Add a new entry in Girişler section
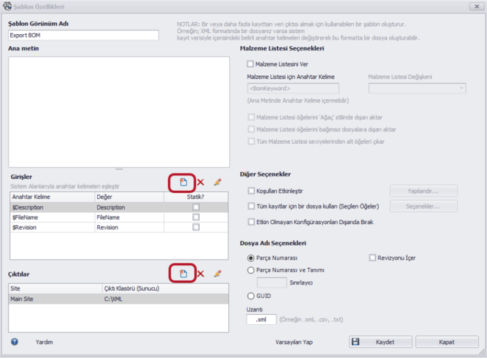Image resolution: width=487 pixels, height=359 pixels. pos(183,182)
